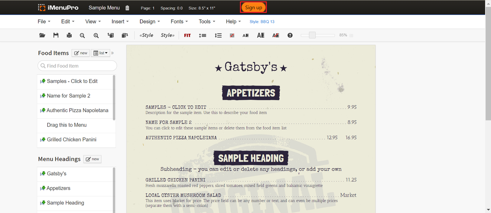Click SAMPLES – CLICK TO EDIT menu item
491x213 pixels.
point(176,107)
